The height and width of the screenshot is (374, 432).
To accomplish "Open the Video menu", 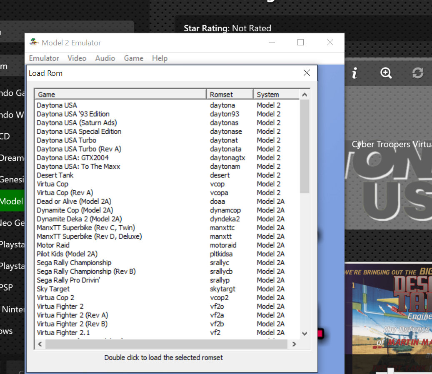I will pos(77,58).
